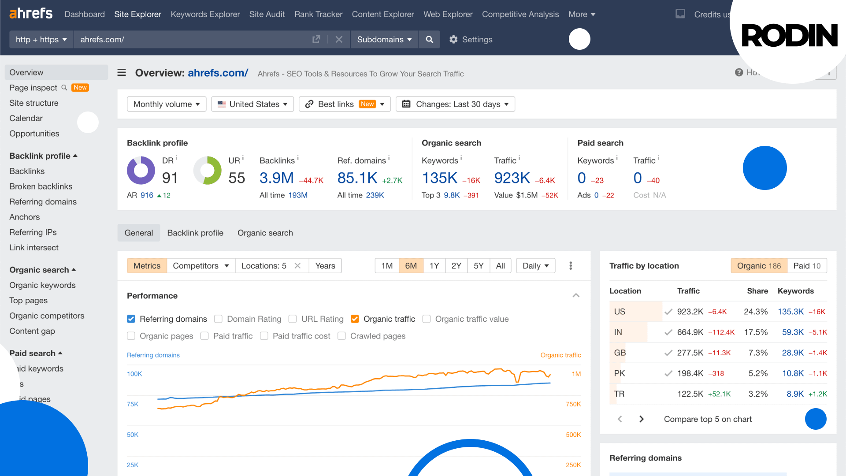The image size is (846, 476).
Task: Open Broken backlinks in sidebar
Action: click(x=41, y=186)
